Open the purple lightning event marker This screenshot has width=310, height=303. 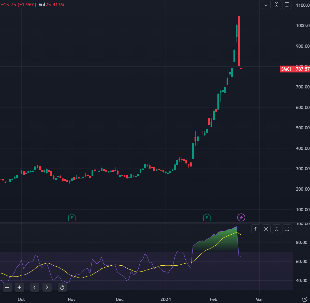pyautogui.click(x=241, y=218)
